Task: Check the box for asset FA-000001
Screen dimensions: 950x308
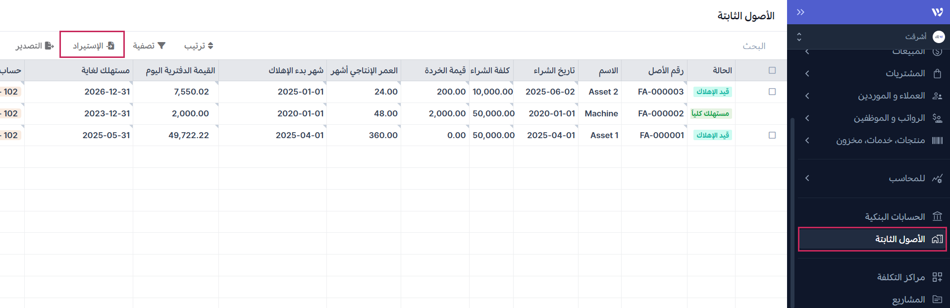Action: point(772,135)
